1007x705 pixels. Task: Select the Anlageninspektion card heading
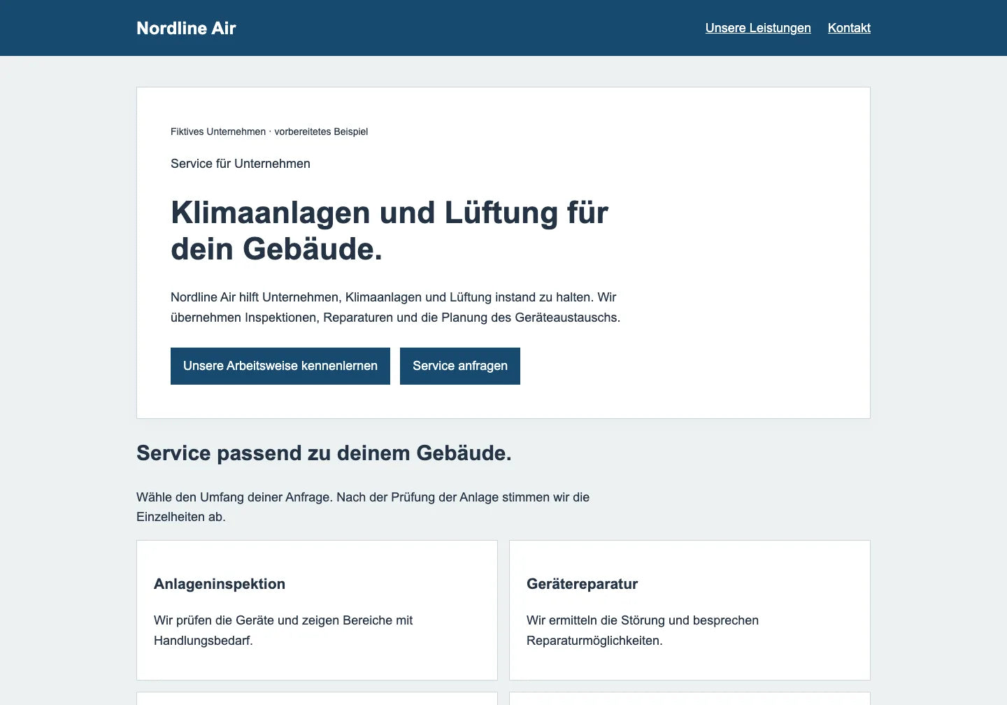pos(220,584)
